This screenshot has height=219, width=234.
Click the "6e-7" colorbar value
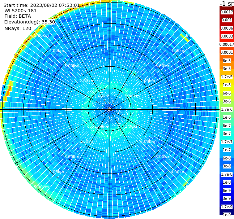[x=227, y=126]
